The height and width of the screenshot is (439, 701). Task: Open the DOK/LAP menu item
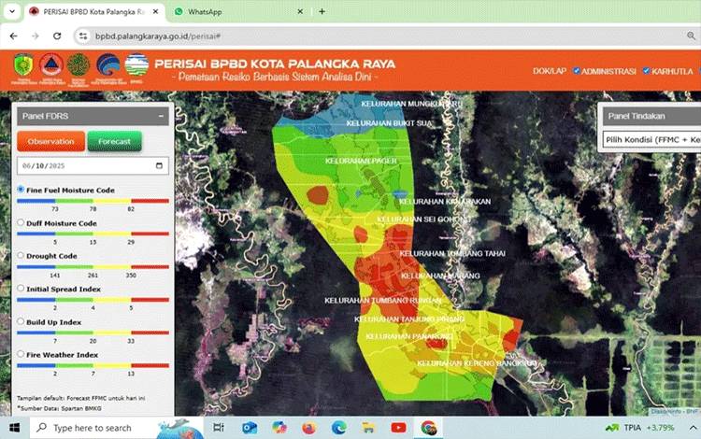[550, 71]
